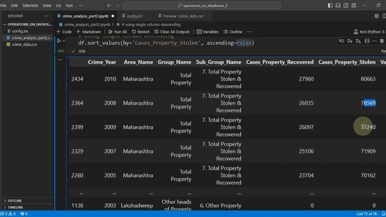Run by line icon in cell toolbar

point(341,41)
